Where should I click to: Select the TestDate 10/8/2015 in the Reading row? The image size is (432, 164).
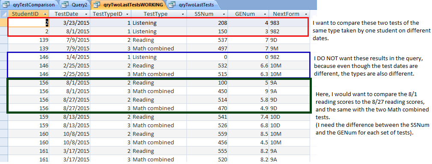(x=69, y=134)
